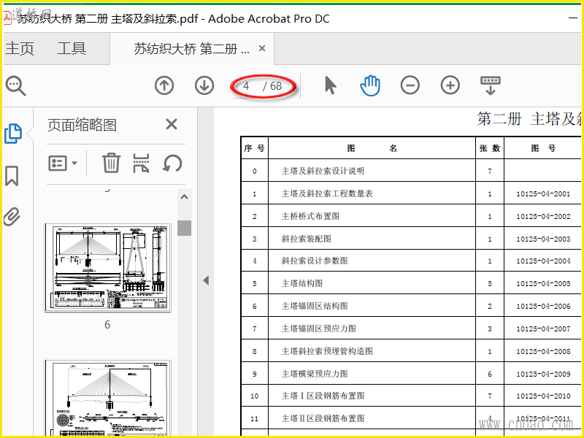
Task: Click the find text magnifier icon
Action: click(15, 86)
